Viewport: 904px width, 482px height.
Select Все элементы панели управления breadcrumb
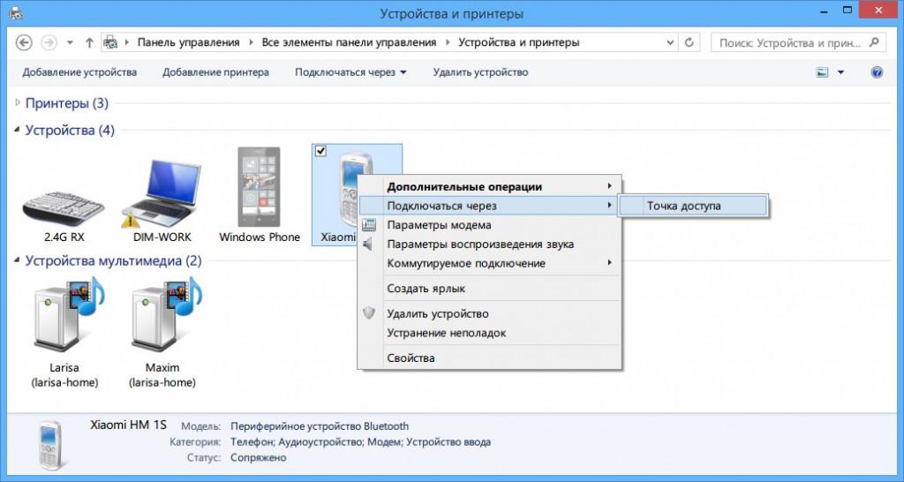coord(349,42)
